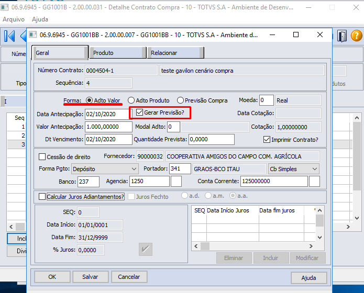Maximize the GG1001BB dialog window

(296, 35)
